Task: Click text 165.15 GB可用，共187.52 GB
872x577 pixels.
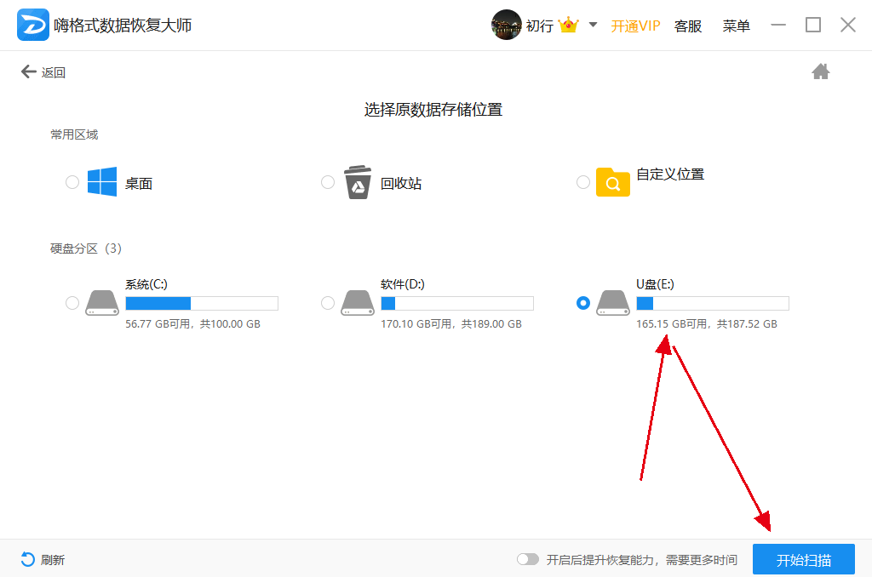Action: click(x=707, y=324)
